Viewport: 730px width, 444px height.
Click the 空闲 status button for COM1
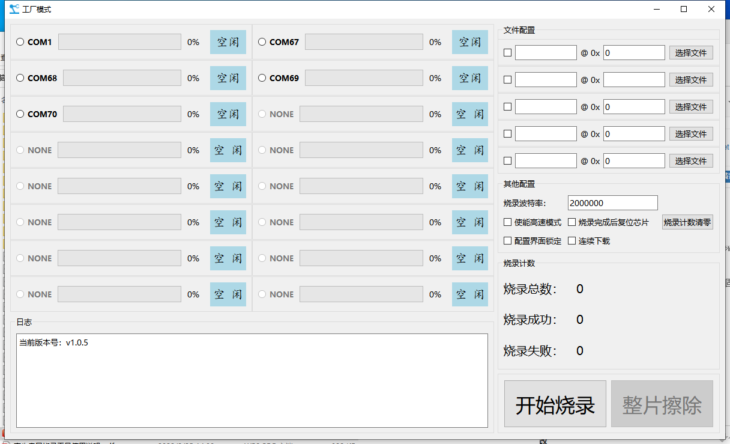pyautogui.click(x=228, y=42)
